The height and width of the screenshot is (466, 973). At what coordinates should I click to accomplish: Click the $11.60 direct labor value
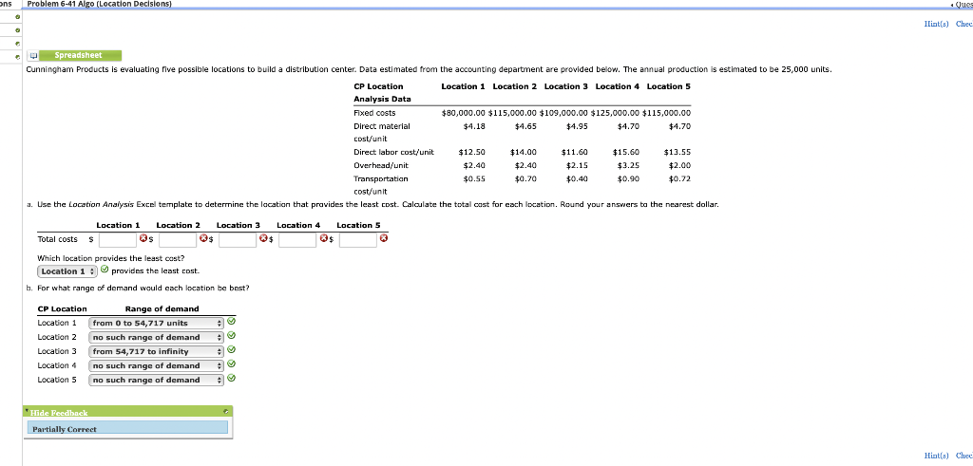[575, 152]
